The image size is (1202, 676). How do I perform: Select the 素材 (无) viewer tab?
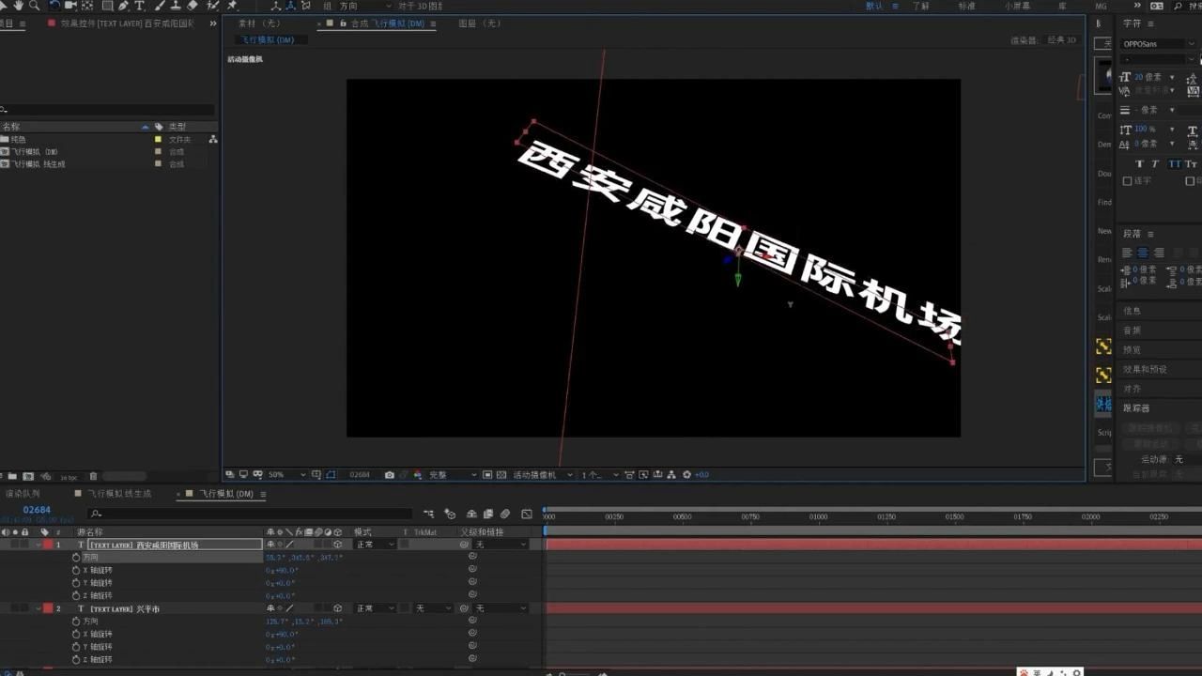tap(259, 23)
